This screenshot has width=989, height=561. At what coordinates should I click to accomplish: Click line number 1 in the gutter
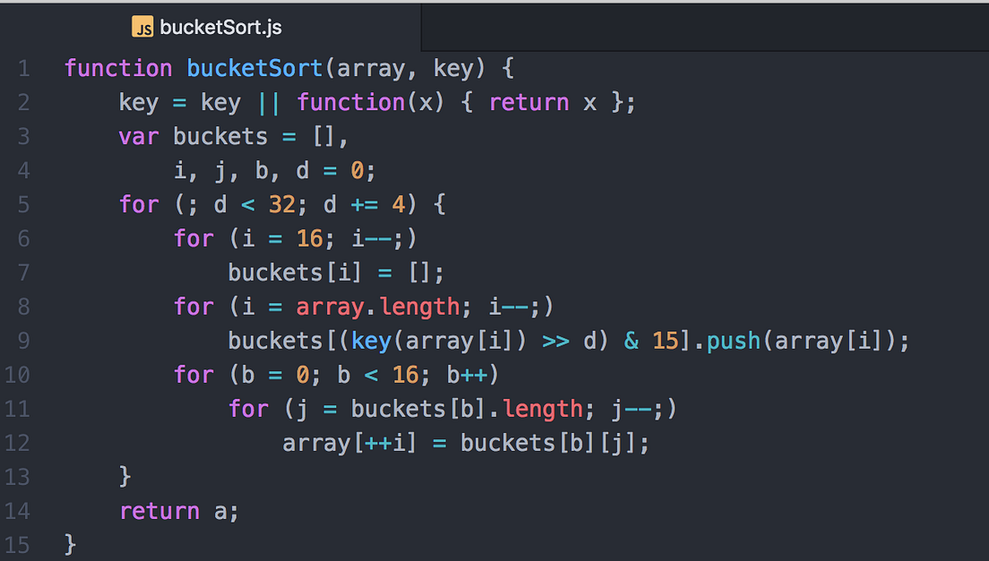23,68
